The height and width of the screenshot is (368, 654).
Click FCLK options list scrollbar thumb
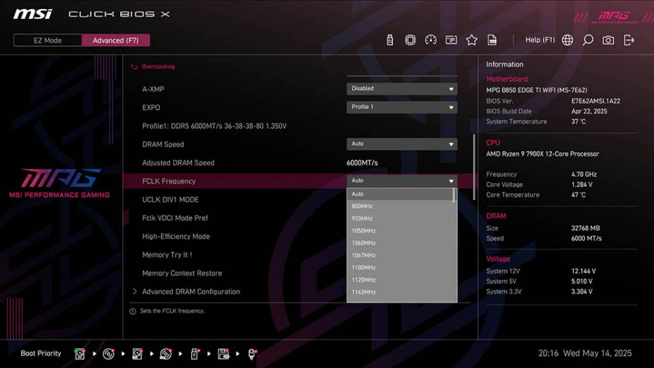(454, 195)
